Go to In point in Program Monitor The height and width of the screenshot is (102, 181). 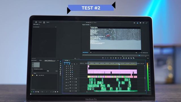[111, 58]
